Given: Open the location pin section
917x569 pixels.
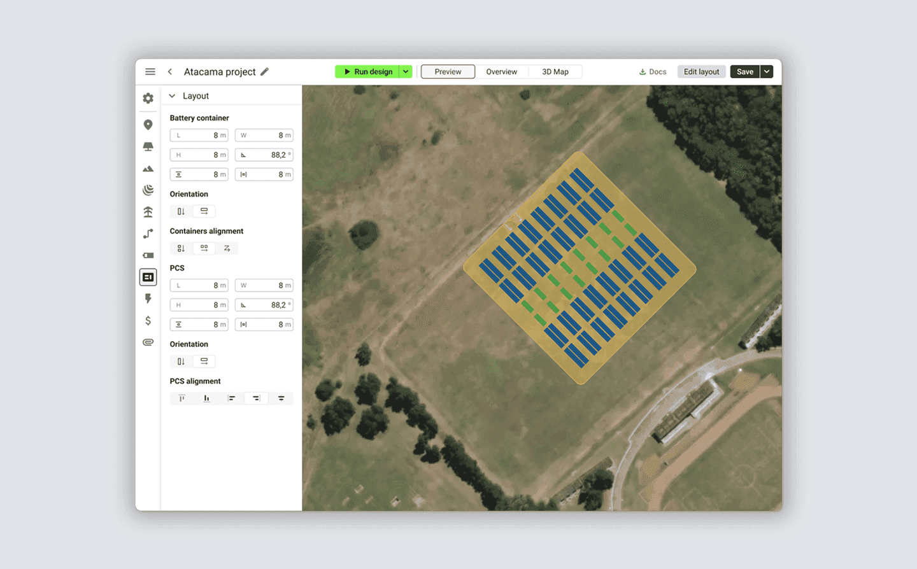Looking at the screenshot, I should click(x=148, y=125).
